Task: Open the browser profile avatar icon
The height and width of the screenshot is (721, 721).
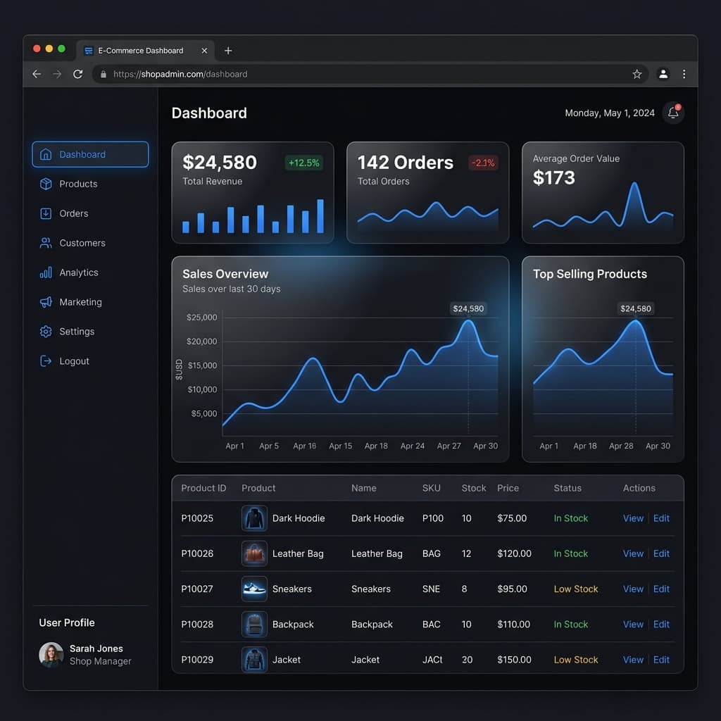Action: (663, 74)
